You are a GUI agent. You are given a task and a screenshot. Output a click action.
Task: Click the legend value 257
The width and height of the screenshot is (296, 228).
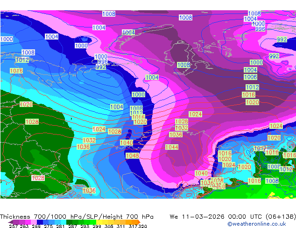pos(13,226)
